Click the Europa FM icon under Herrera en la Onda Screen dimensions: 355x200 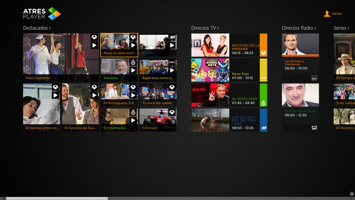click(x=314, y=128)
